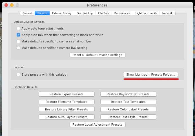Check Store presets with this catalog
The image size is (195, 136).
click(x=18, y=74)
